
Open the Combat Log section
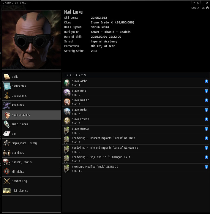pyautogui.click(x=31, y=181)
